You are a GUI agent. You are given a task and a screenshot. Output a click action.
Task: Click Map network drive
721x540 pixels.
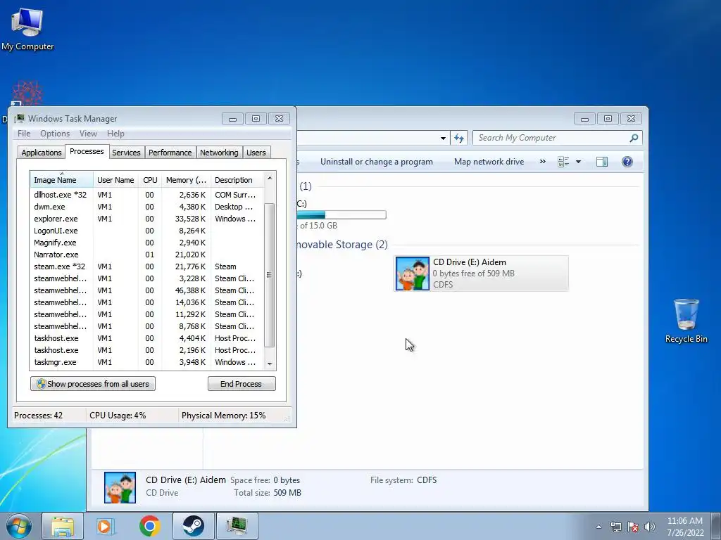489,162
